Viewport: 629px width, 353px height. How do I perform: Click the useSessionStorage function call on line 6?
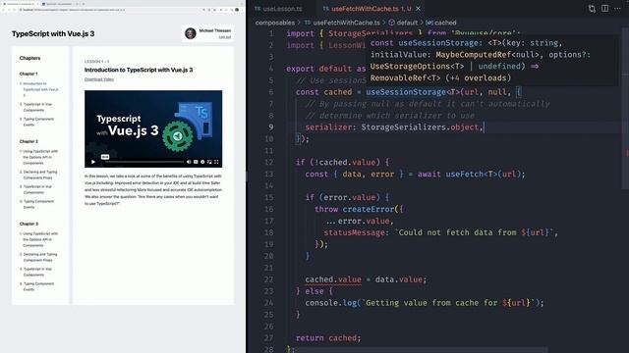(x=406, y=92)
